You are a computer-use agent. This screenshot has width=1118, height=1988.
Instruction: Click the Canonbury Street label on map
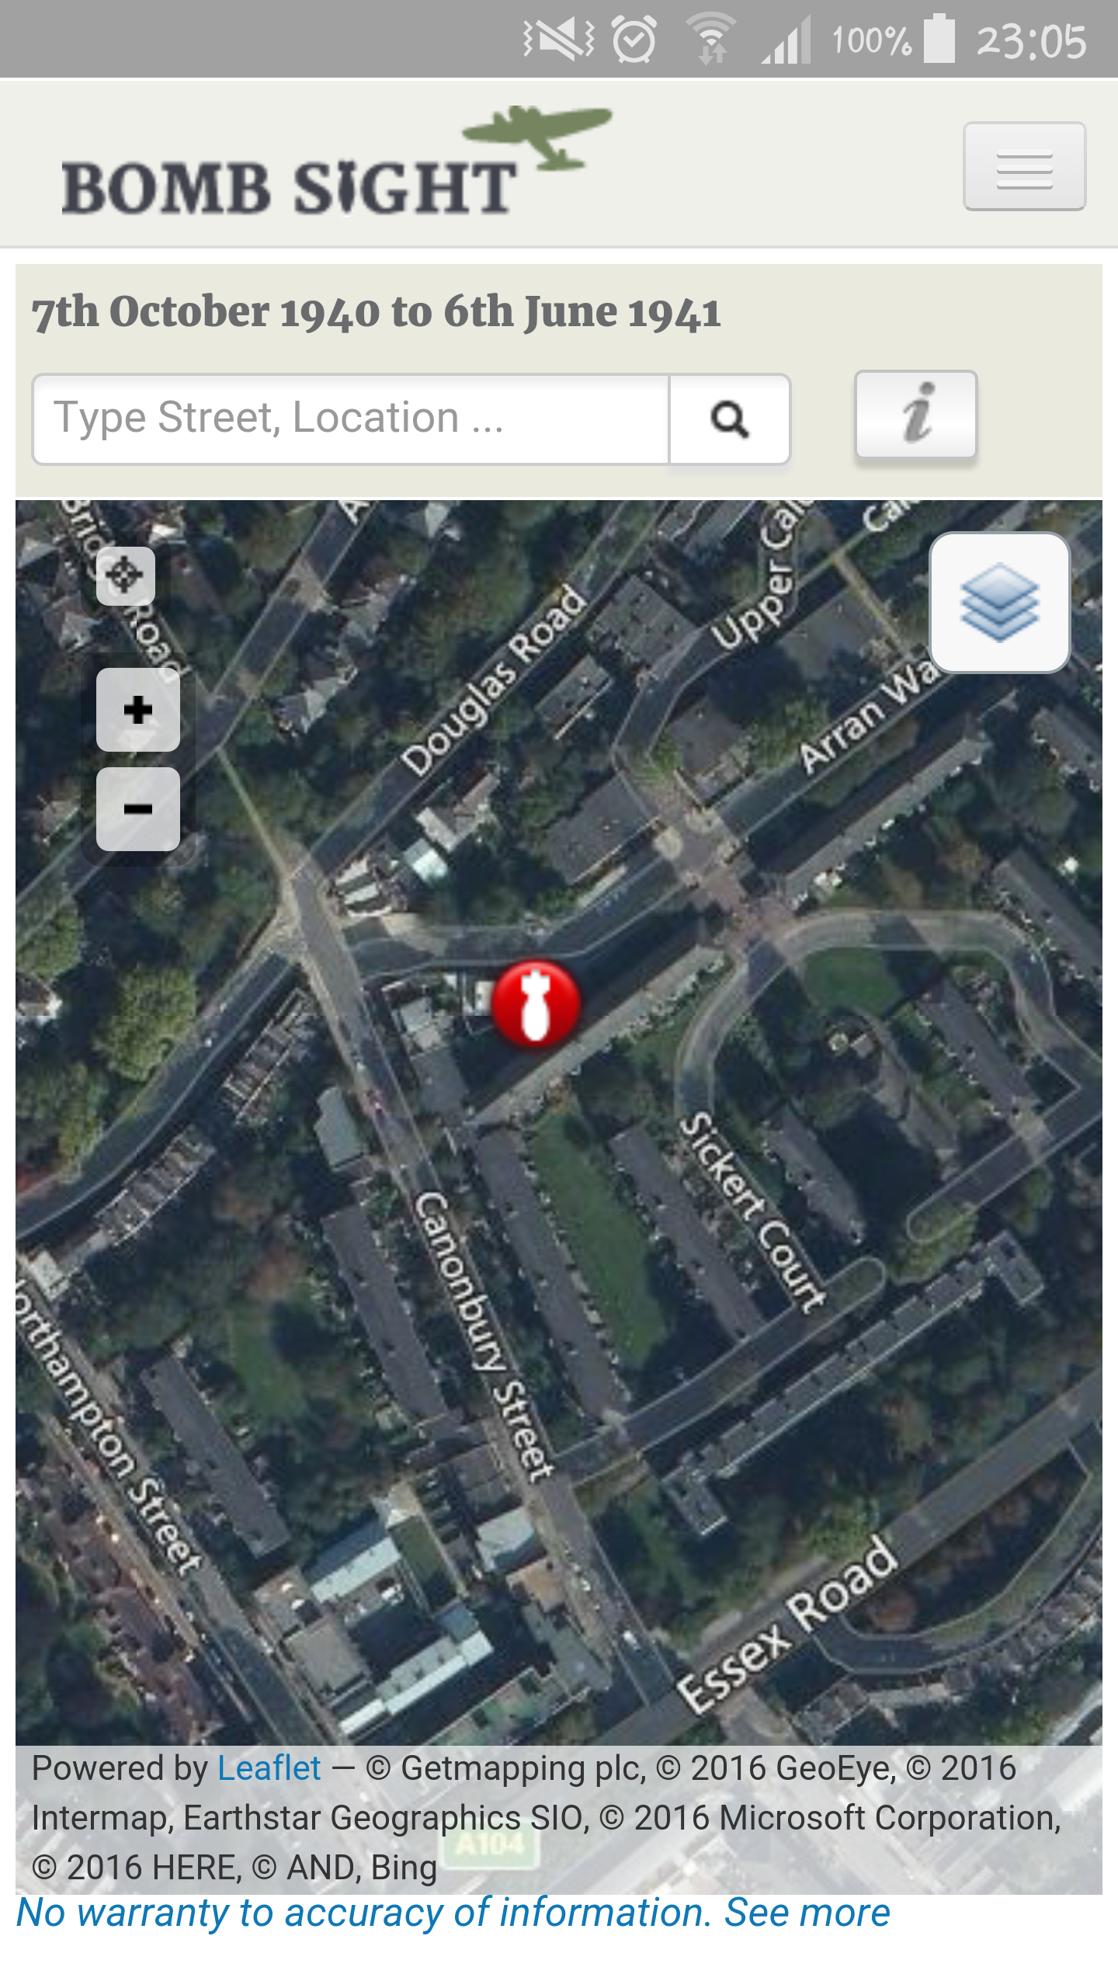484,1337
